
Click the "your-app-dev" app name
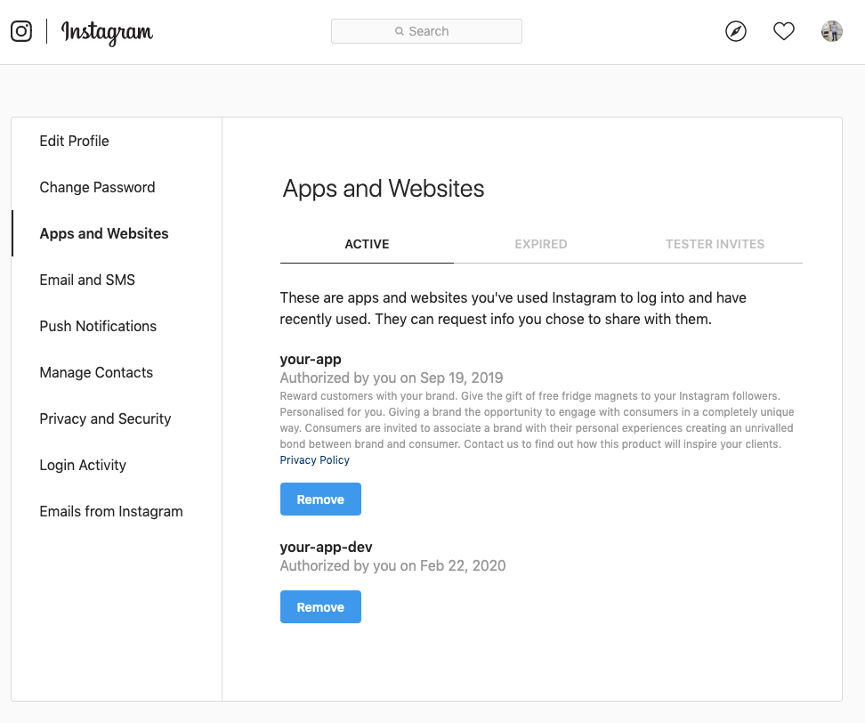click(326, 547)
